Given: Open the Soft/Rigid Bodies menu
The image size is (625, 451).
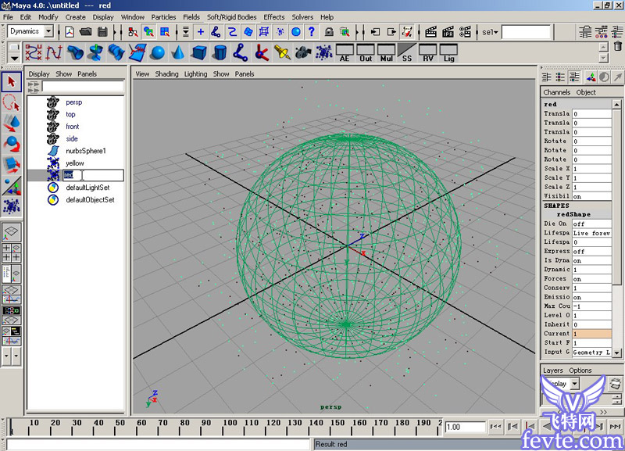Looking at the screenshot, I should coord(231,16).
